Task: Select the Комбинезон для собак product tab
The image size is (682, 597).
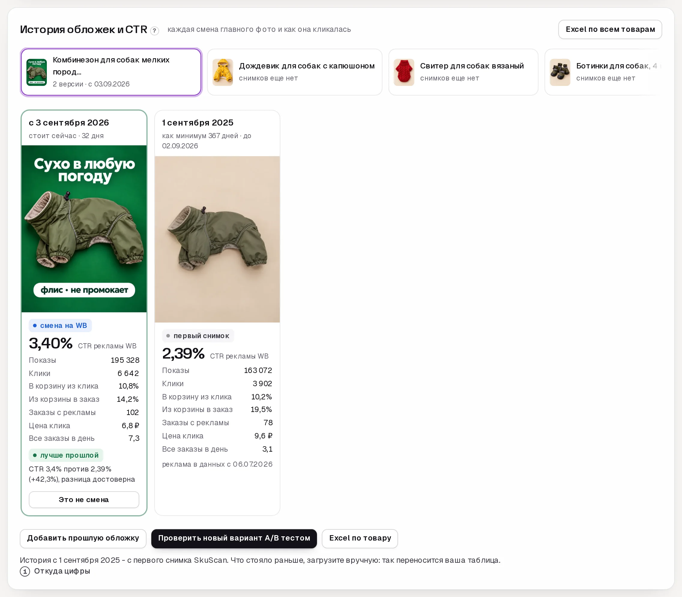Action: coord(111,72)
